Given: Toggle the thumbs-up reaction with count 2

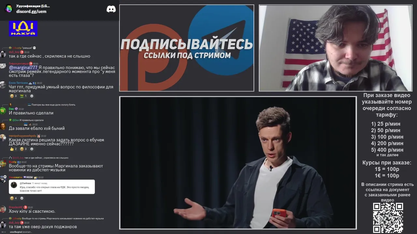Looking at the screenshot, I should click(13, 149).
